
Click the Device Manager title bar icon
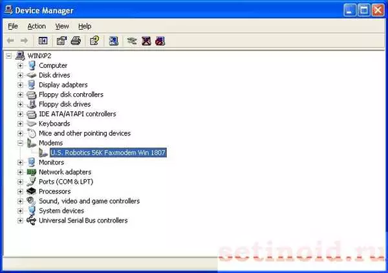[8, 10]
